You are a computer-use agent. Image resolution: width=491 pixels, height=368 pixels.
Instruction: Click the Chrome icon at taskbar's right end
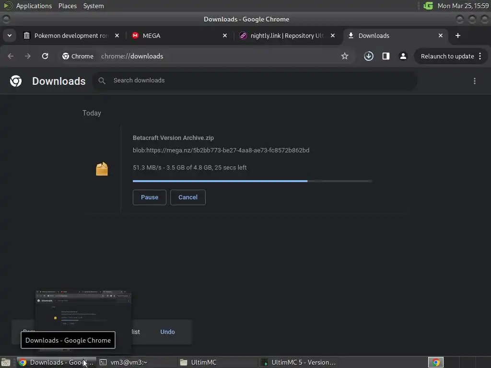coord(435,362)
